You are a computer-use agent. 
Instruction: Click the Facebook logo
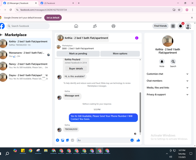point(2,26)
